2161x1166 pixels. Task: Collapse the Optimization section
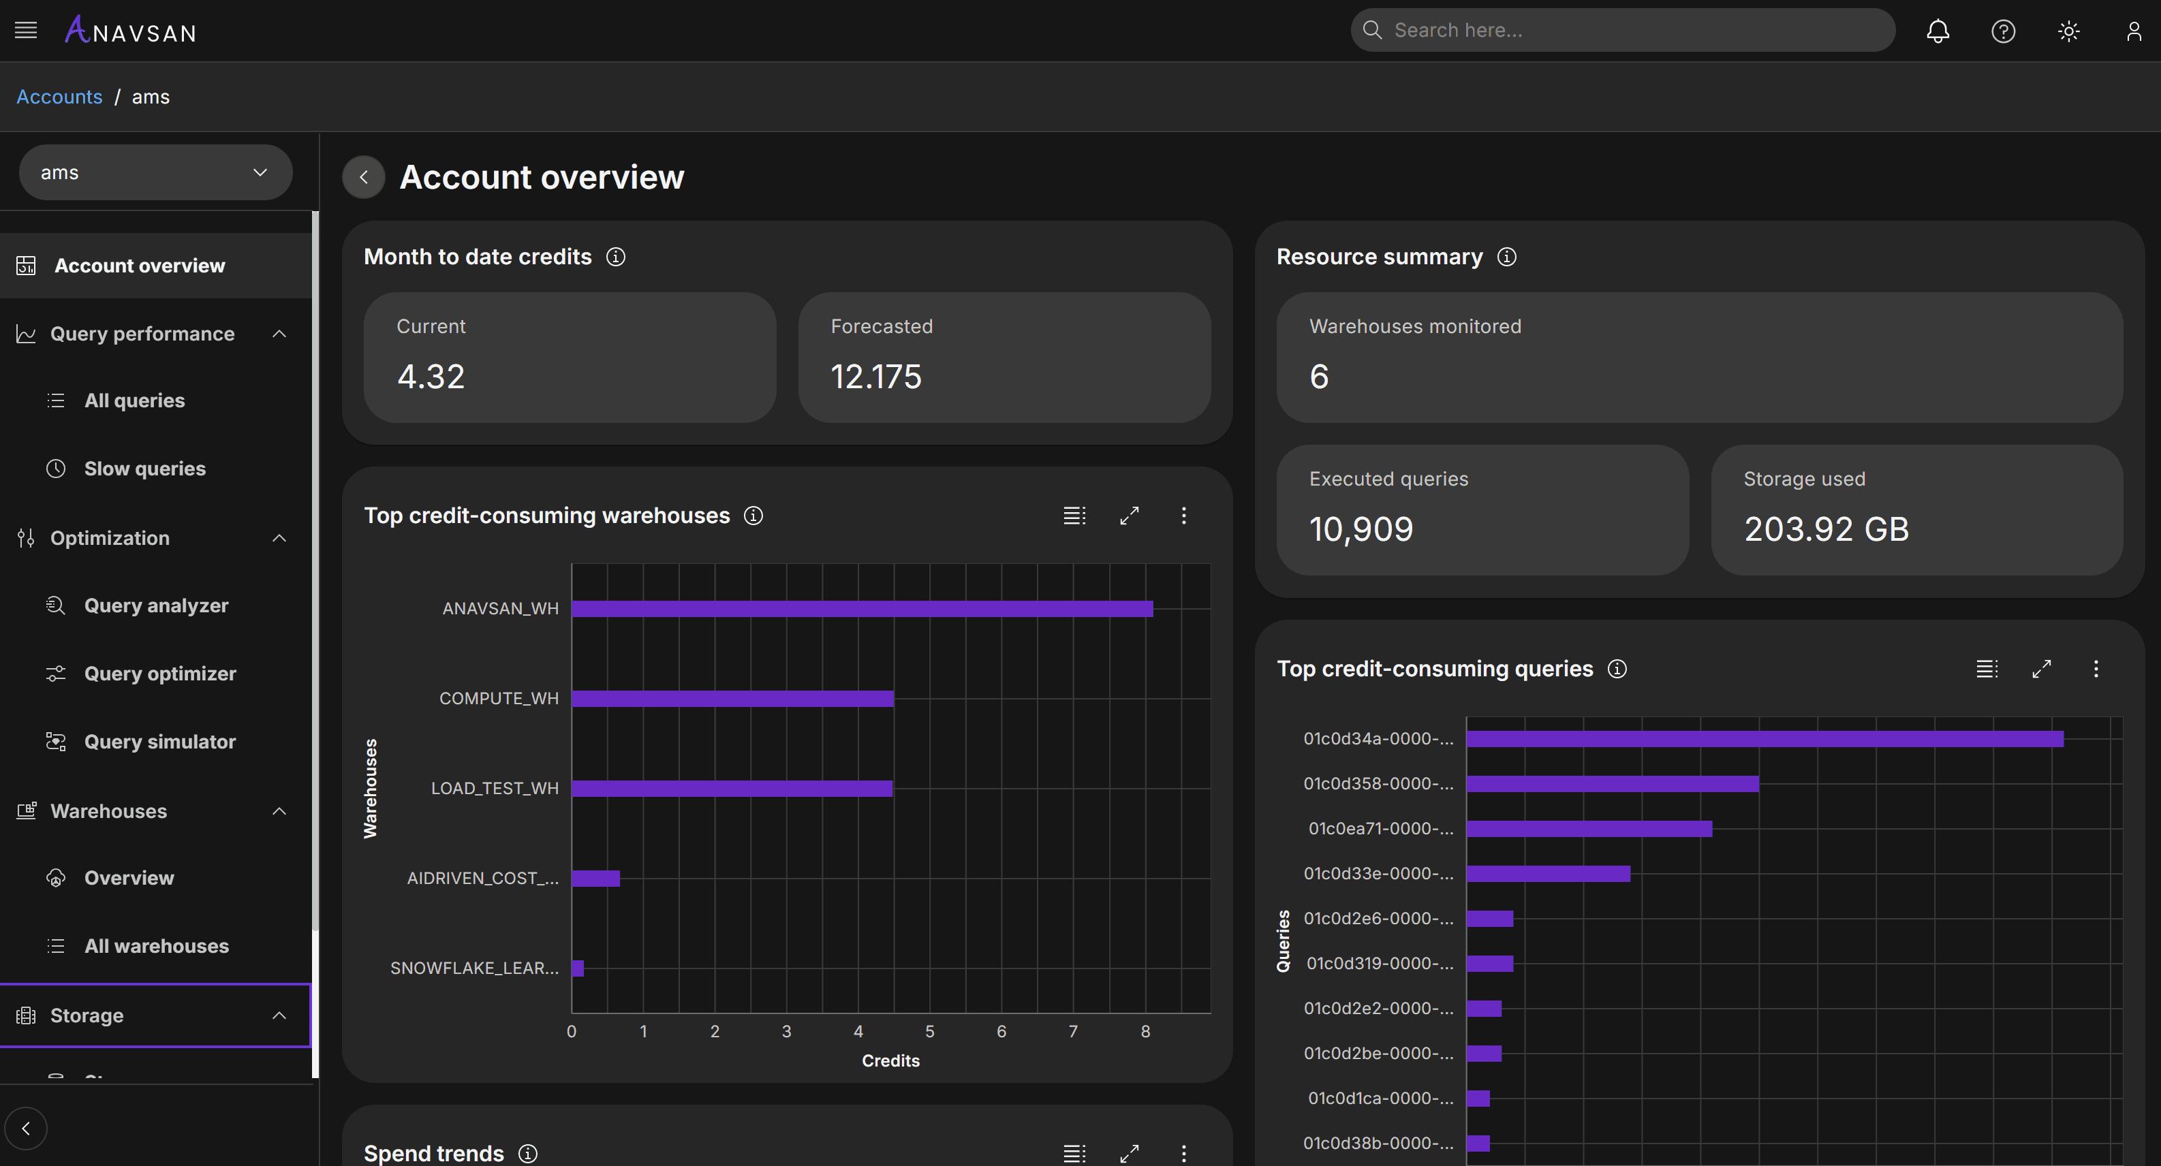point(279,537)
